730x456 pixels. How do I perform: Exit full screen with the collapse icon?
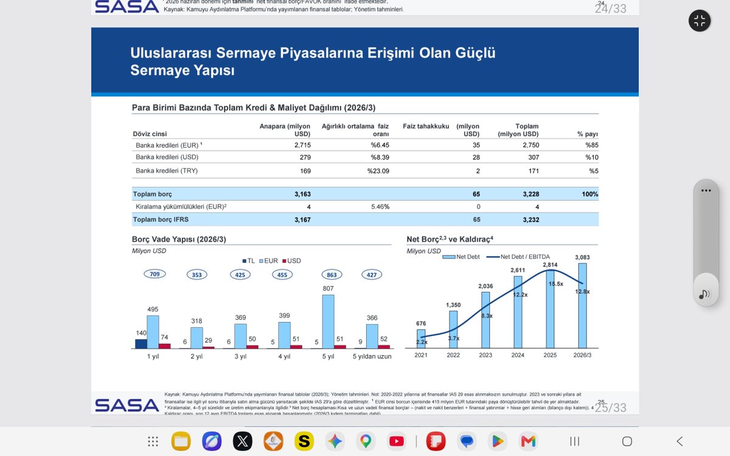[x=700, y=21]
